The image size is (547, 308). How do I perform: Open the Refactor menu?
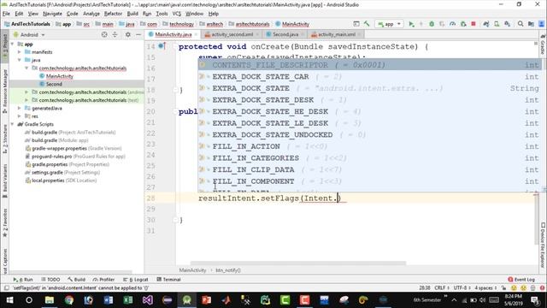pyautogui.click(x=113, y=14)
